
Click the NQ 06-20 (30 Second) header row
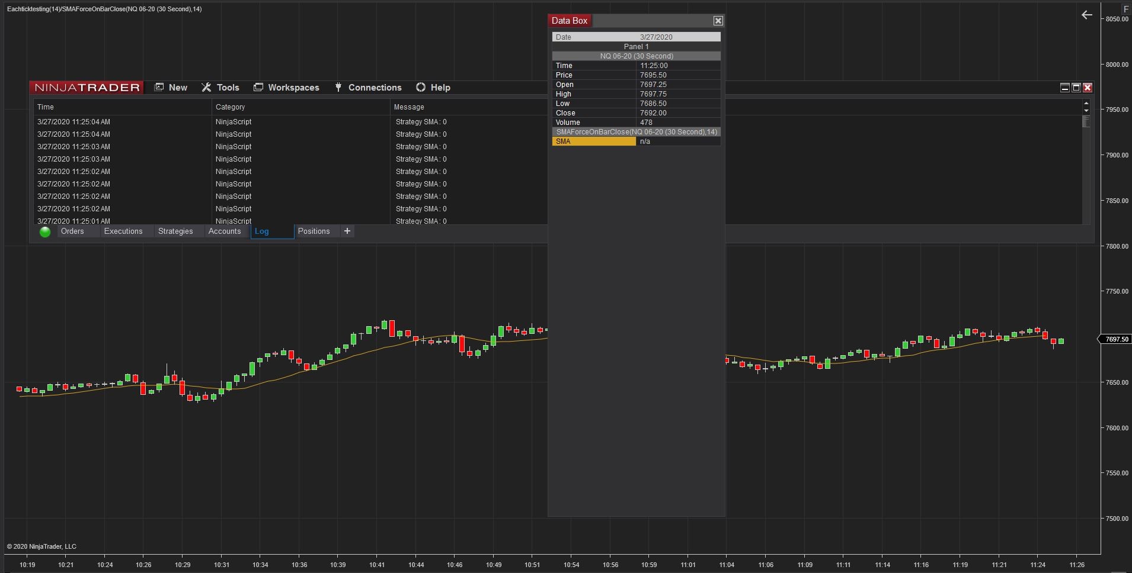tap(637, 56)
